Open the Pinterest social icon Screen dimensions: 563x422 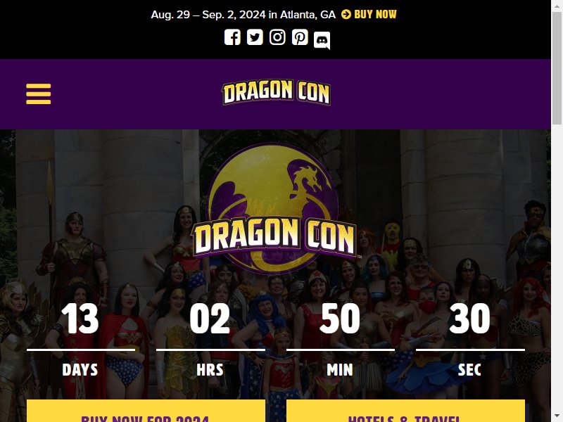tap(300, 37)
